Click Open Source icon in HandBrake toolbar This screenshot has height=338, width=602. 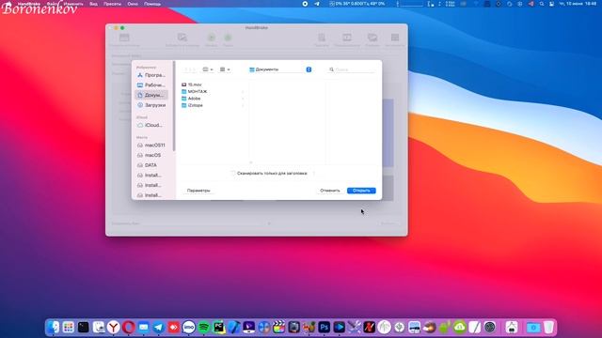(x=124, y=38)
